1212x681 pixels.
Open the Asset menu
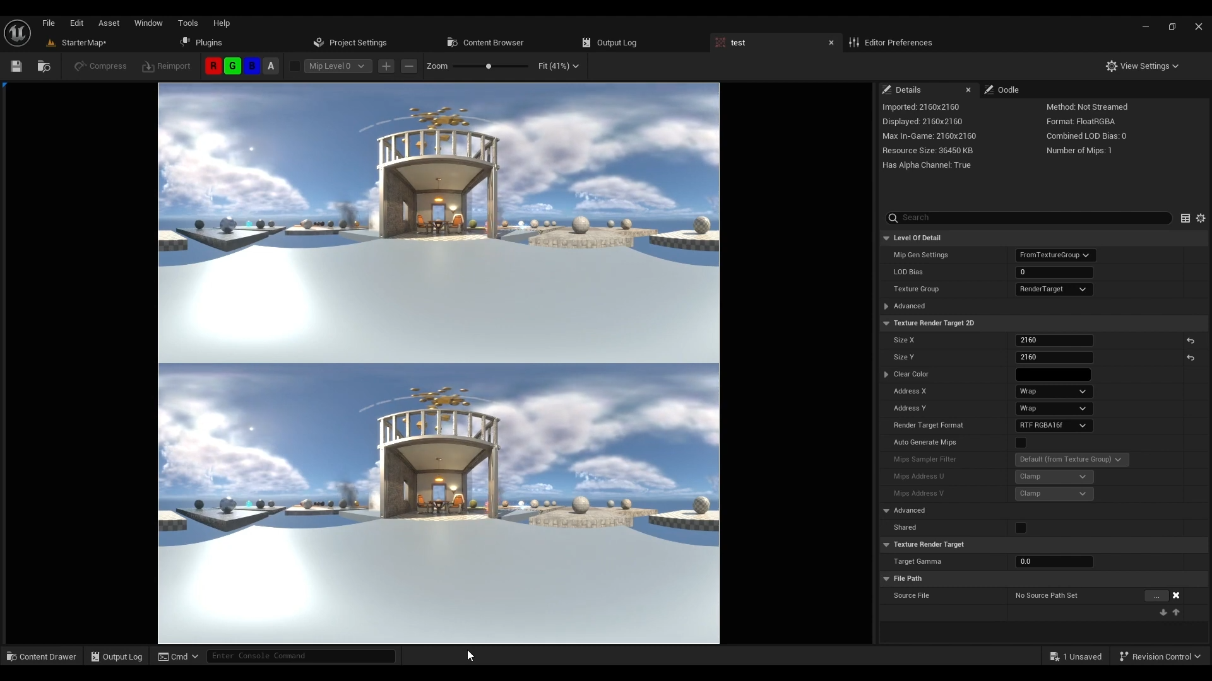coord(109,23)
